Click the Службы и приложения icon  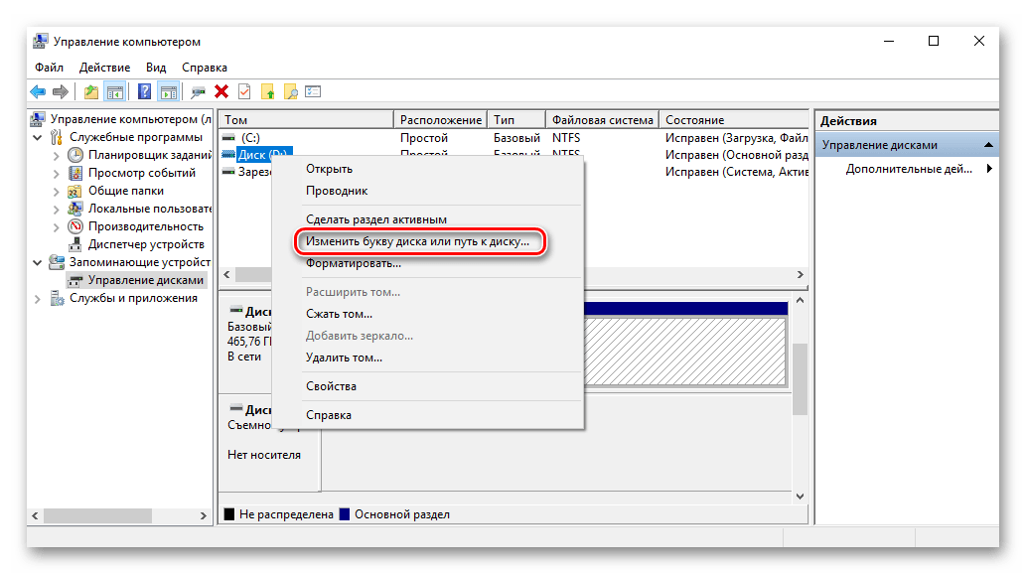point(57,298)
